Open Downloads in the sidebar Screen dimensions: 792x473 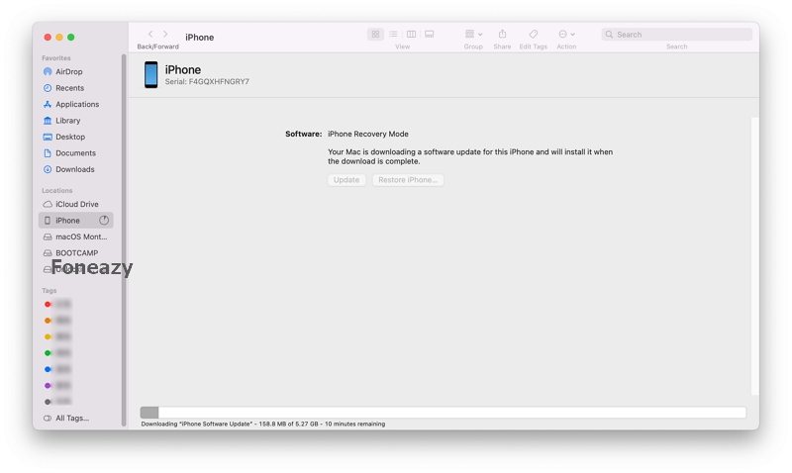76,169
